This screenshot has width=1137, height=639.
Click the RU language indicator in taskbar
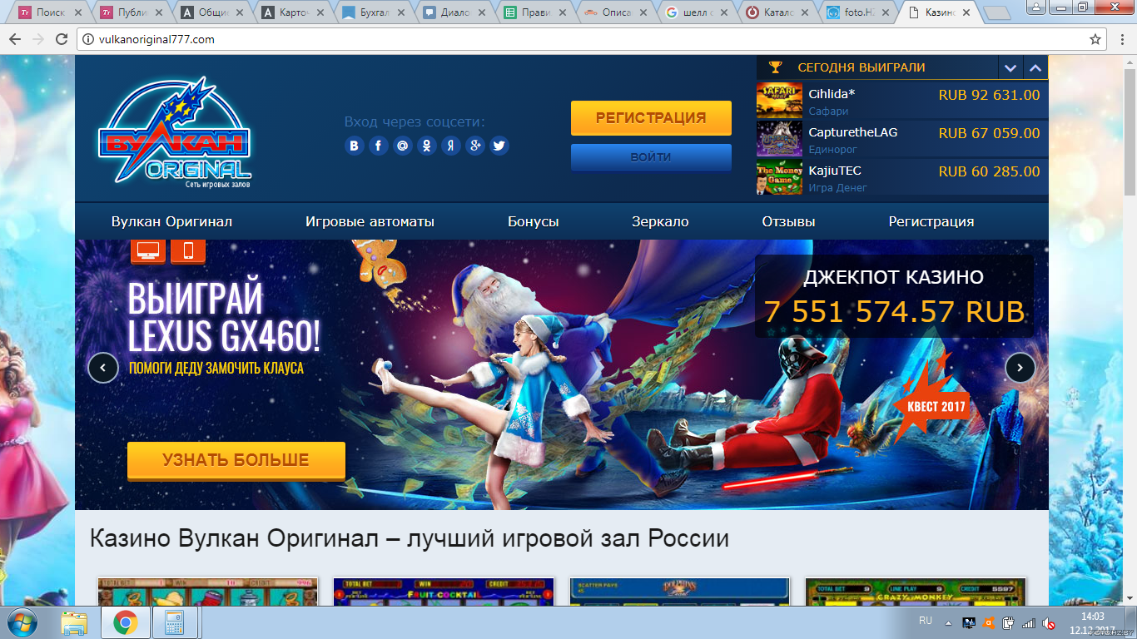pos(926,621)
